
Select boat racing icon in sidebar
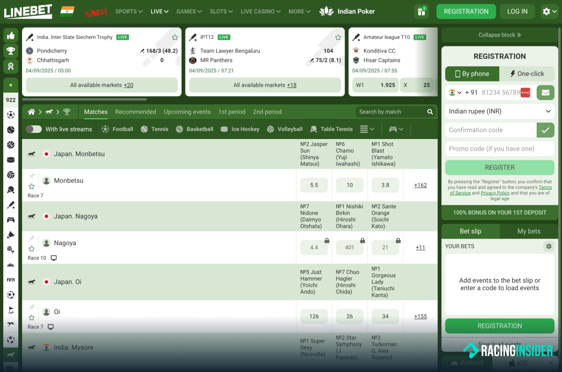[11, 265]
